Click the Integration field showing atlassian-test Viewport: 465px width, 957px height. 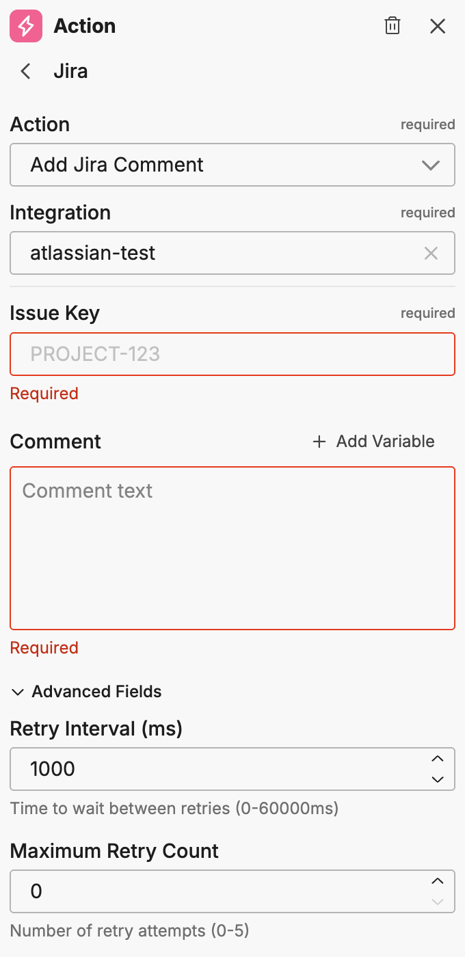[205, 253]
